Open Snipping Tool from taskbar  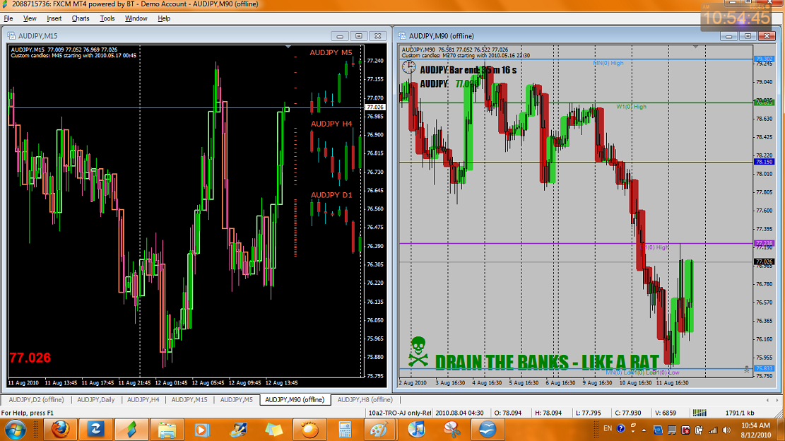tap(451, 430)
